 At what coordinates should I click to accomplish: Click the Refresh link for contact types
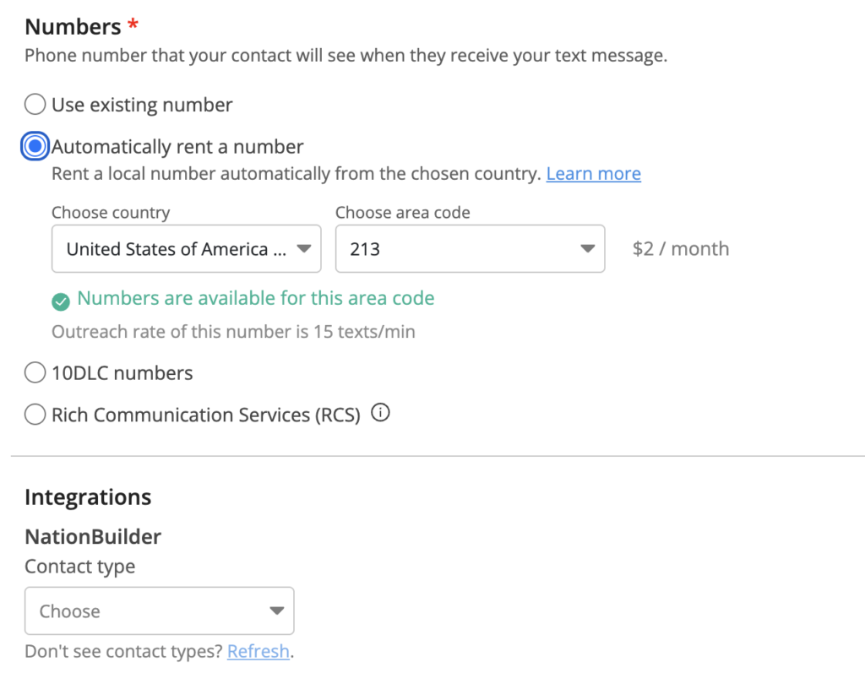258,652
